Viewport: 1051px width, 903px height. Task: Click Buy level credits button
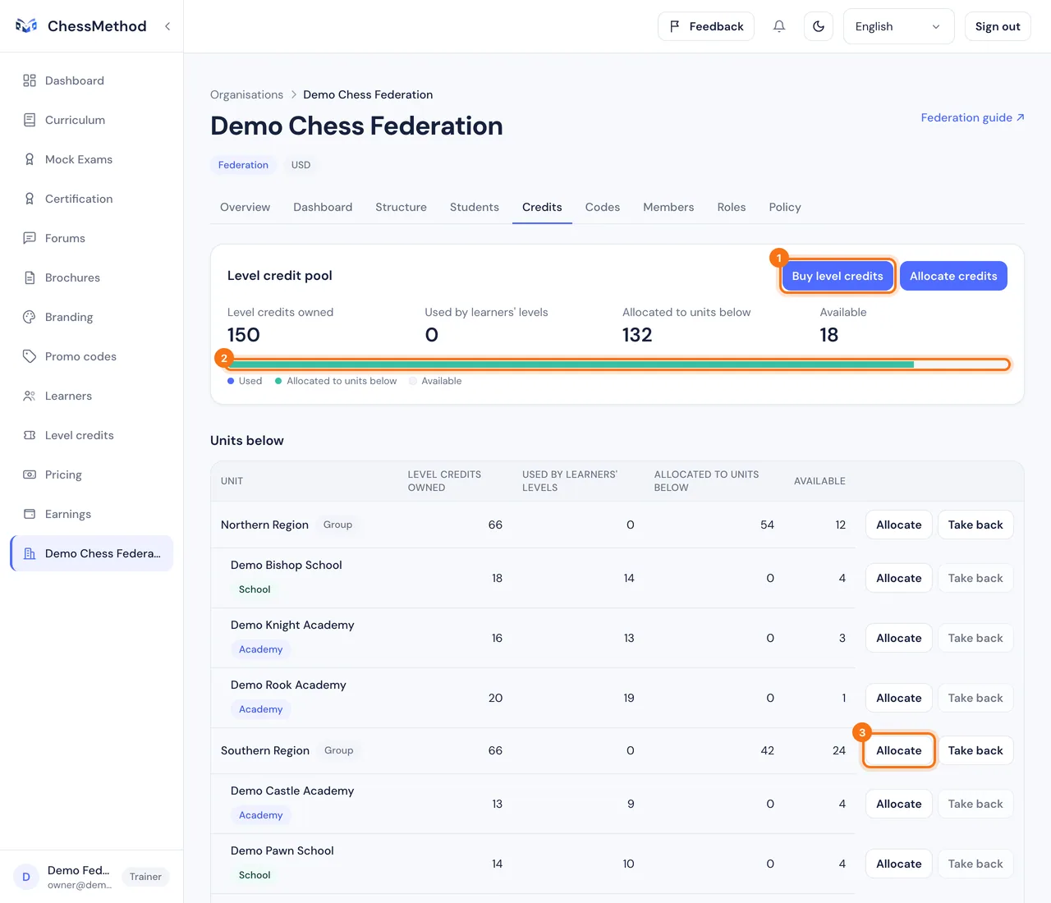838,276
